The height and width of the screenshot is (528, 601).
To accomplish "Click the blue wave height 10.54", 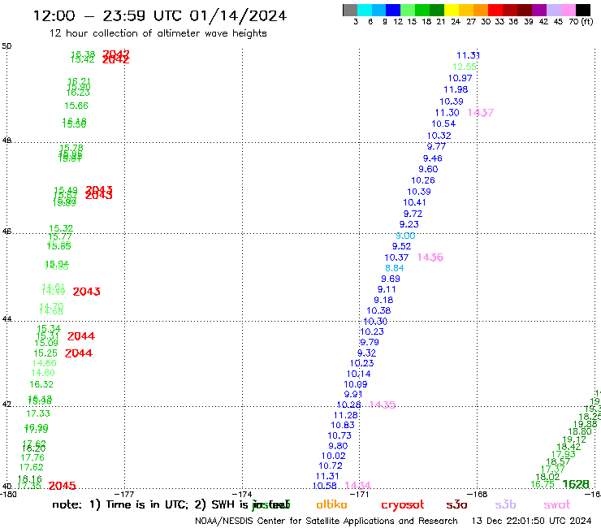I will point(443,123).
